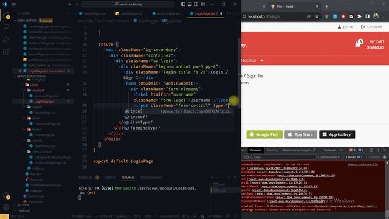The width and height of the screenshot is (389, 219).
Task: Split the editor to the right
Action: click(229, 13)
